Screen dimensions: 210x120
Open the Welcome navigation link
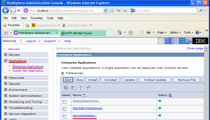click(x=14, y=49)
